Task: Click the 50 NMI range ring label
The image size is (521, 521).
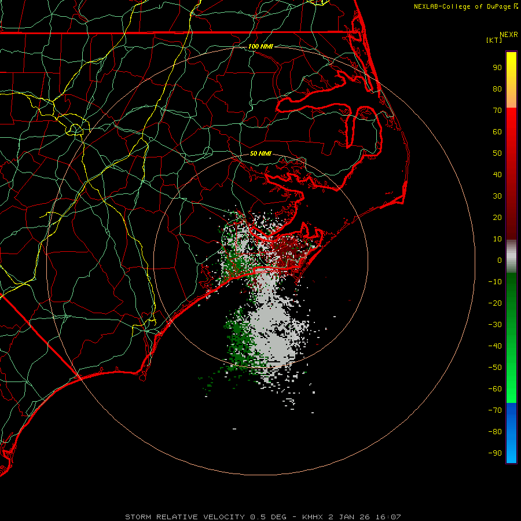Action: tap(260, 153)
